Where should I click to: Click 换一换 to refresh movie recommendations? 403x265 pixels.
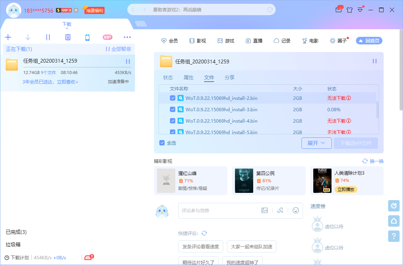pyautogui.click(x=373, y=161)
